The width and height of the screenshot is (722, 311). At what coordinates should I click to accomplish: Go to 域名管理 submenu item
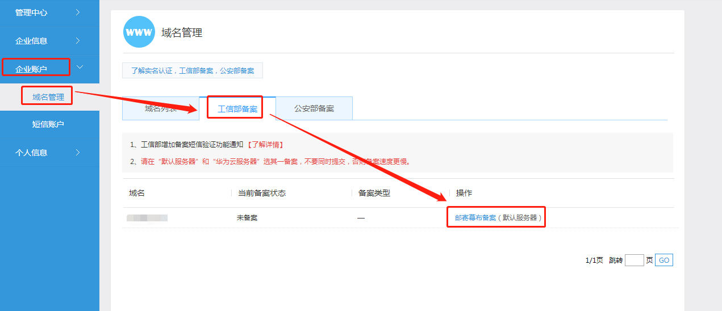click(48, 97)
